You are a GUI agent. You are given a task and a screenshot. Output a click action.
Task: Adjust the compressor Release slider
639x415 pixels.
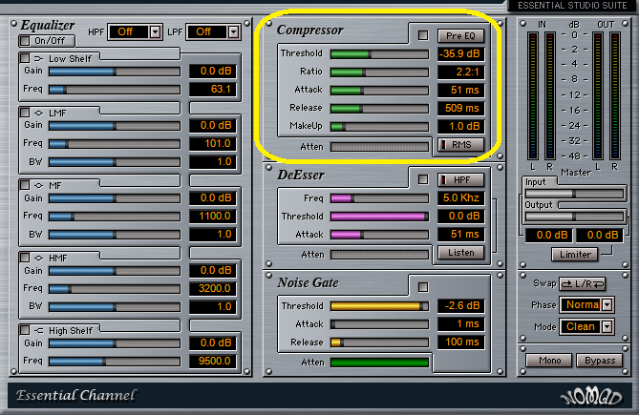379,109
